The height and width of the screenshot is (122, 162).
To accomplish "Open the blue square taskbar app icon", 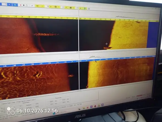I will (x=91, y=107).
